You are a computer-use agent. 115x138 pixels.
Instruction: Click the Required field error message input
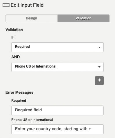tap(57, 110)
